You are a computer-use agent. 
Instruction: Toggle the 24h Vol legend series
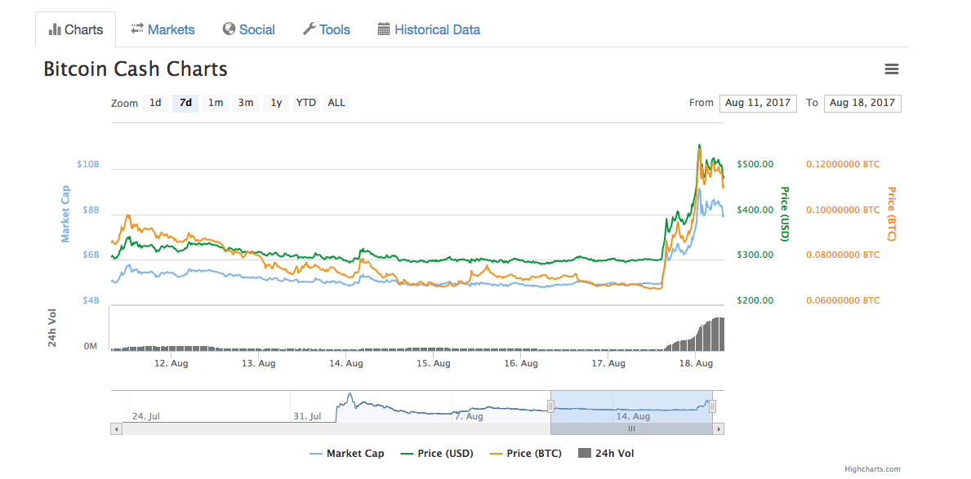point(606,454)
